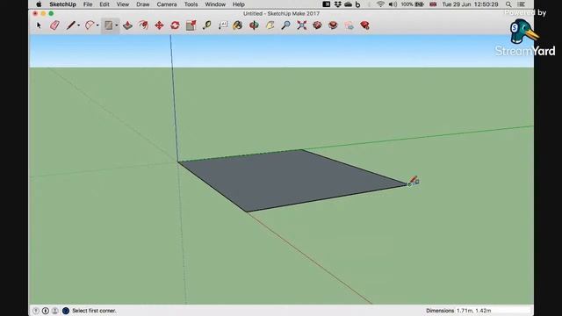
Task: Open the Help menu
Action: pos(238,4)
